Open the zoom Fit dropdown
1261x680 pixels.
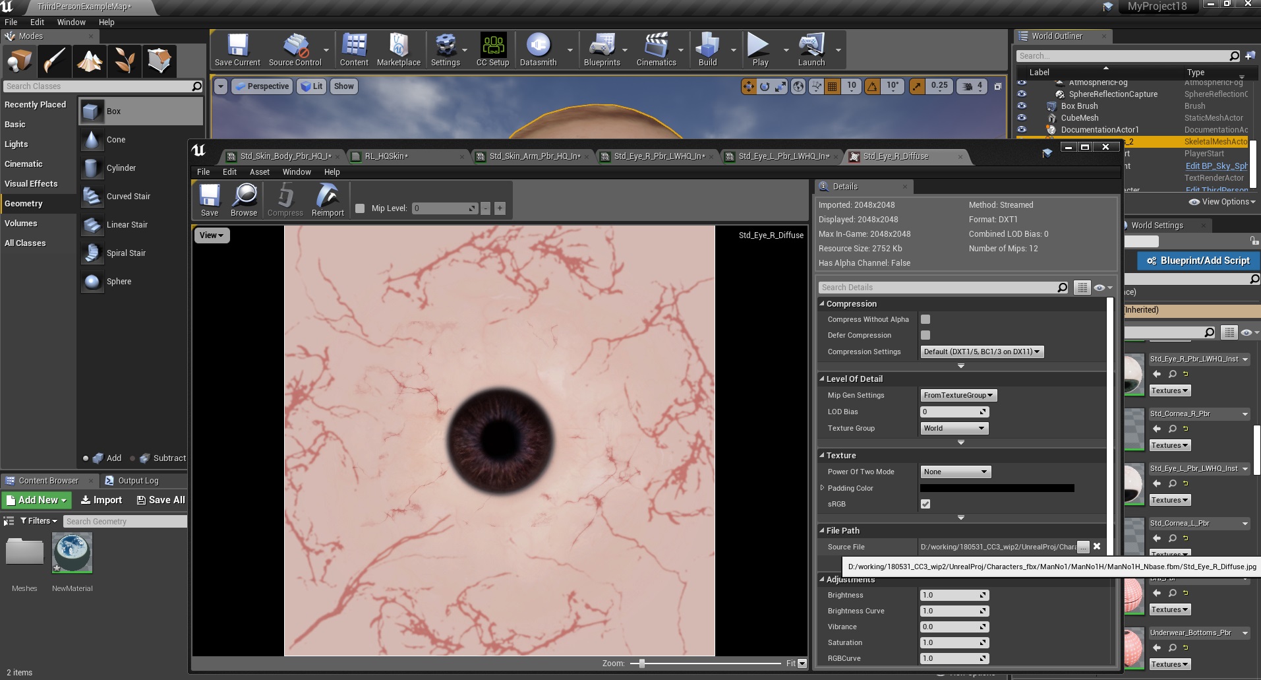(802, 664)
